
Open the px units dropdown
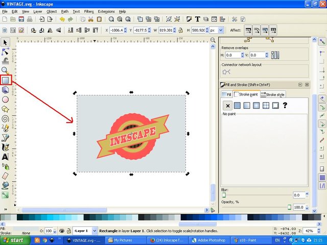[221, 31]
